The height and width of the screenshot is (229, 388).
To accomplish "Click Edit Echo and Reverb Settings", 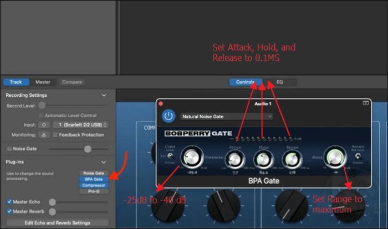I will click(58, 223).
